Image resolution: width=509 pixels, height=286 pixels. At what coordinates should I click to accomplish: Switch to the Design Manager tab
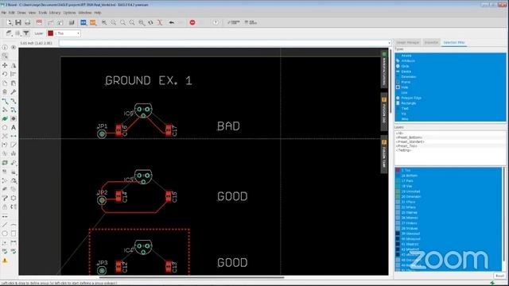(408, 42)
